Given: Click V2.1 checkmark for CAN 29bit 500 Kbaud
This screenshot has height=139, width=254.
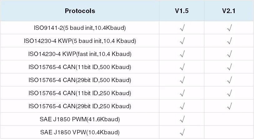Looking at the screenshot, I should coord(229,80).
